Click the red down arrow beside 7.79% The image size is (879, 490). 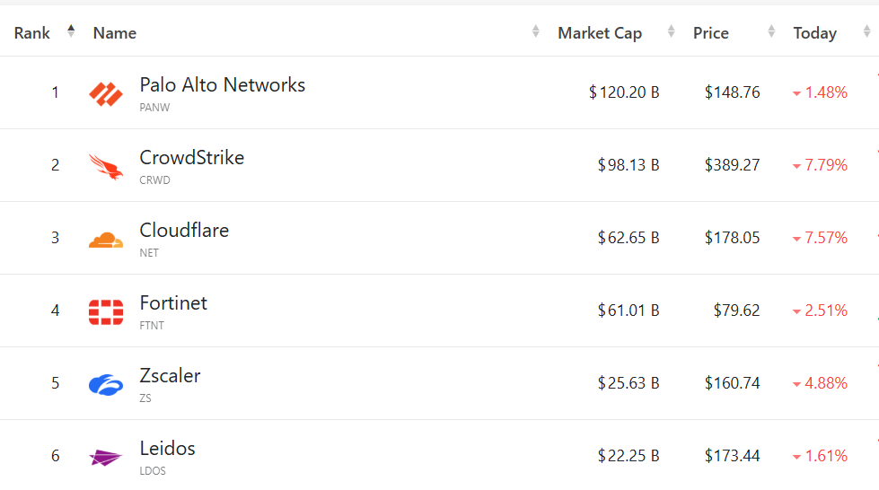[x=796, y=166]
